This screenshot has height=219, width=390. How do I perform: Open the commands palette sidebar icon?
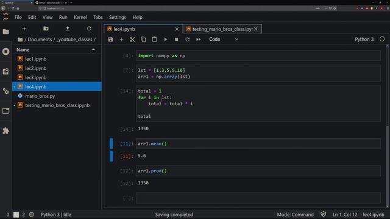(5, 72)
